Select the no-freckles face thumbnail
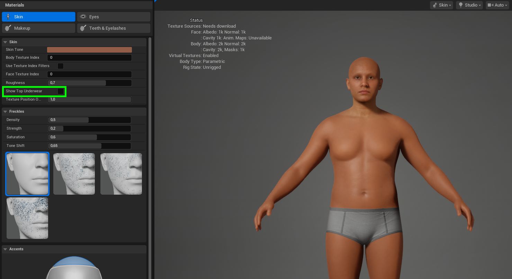The image size is (512, 279). (27, 174)
